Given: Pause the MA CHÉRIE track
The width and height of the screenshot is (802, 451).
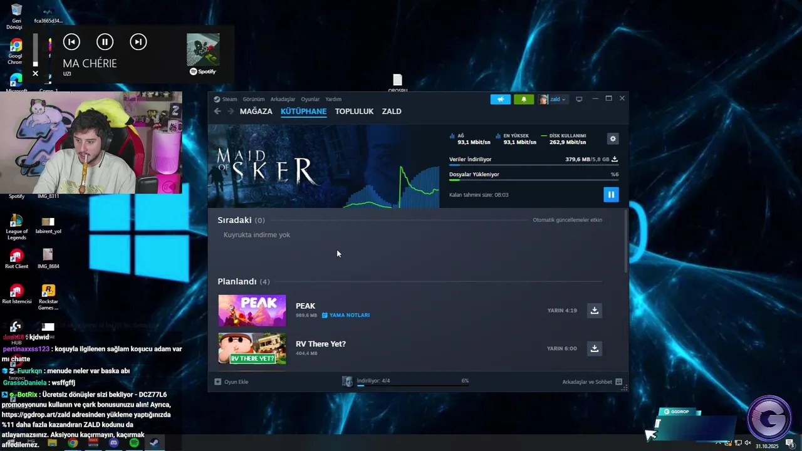Looking at the screenshot, I should pyautogui.click(x=105, y=42).
